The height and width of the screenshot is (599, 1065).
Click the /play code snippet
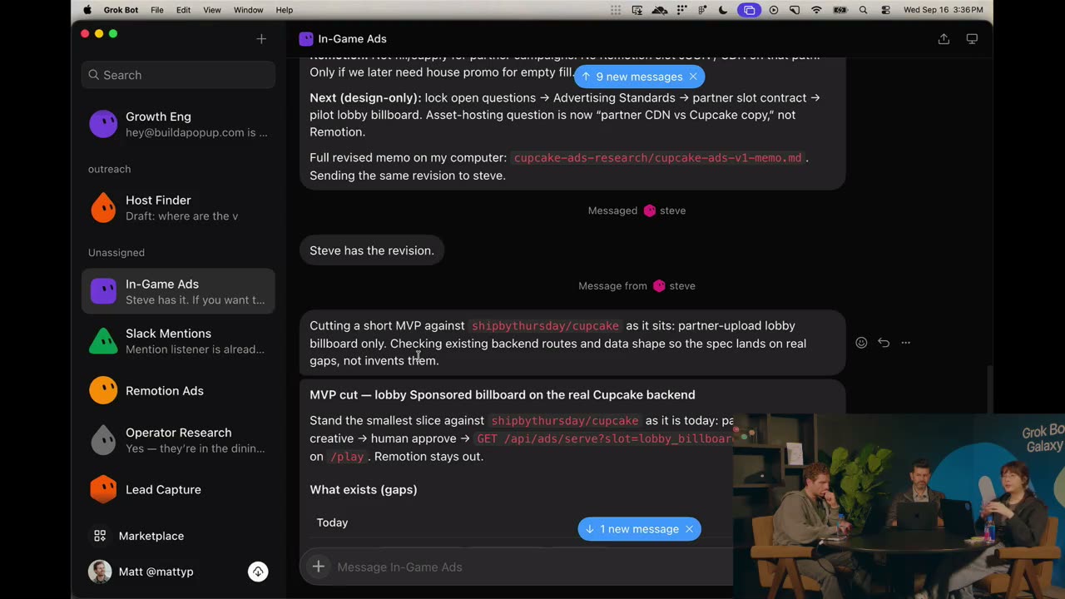[x=346, y=457]
